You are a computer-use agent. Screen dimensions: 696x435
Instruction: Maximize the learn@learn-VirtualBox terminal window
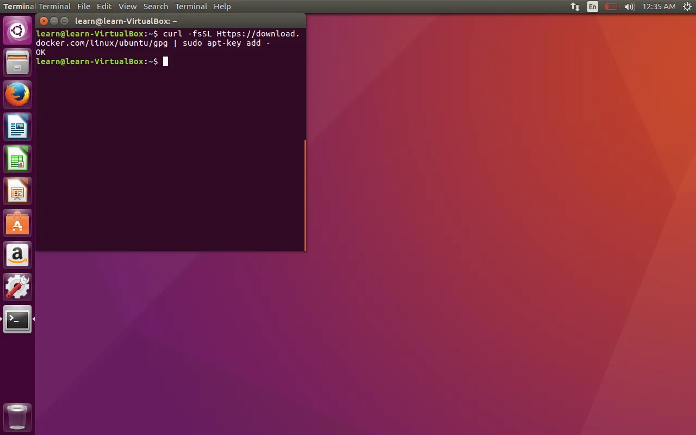(x=64, y=21)
